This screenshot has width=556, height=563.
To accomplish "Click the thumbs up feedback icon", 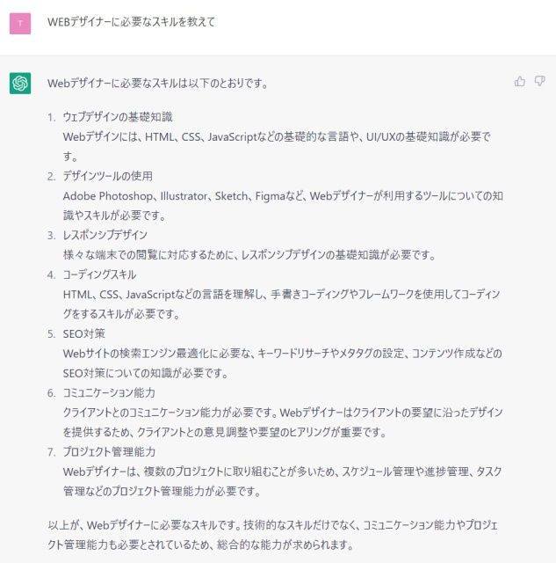I will click(519, 81).
